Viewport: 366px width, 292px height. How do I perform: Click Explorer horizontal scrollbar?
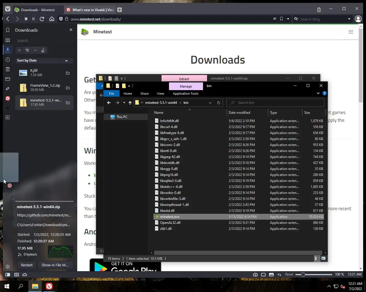click(238, 253)
